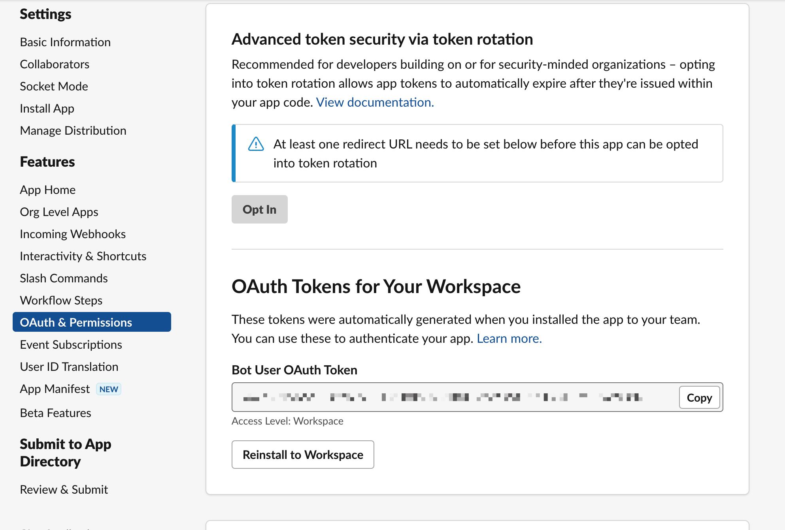The image size is (785, 530).
Task: Open Basic Information settings
Action: click(65, 42)
